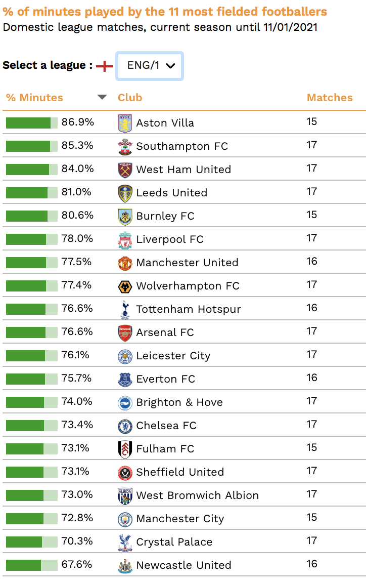Sort by the Club column header
The height and width of the screenshot is (584, 366).
click(x=130, y=98)
